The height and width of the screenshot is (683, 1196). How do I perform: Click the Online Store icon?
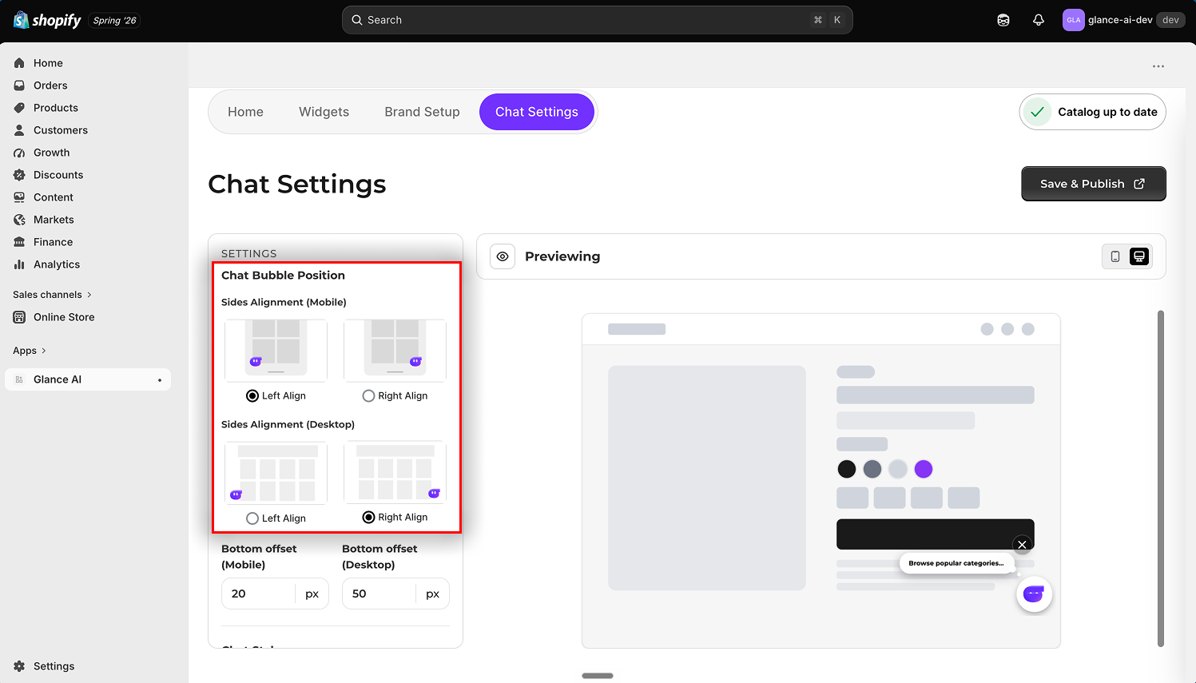click(x=19, y=317)
